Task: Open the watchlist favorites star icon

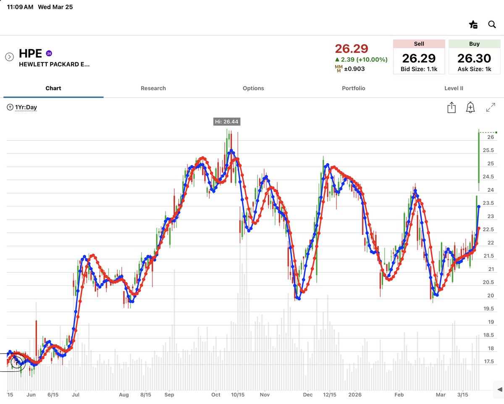Action: click(x=473, y=24)
